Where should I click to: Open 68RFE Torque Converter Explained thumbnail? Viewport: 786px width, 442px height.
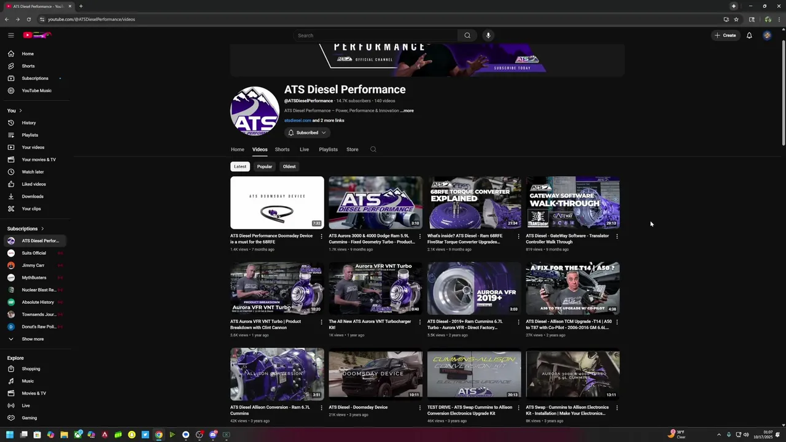474,203
